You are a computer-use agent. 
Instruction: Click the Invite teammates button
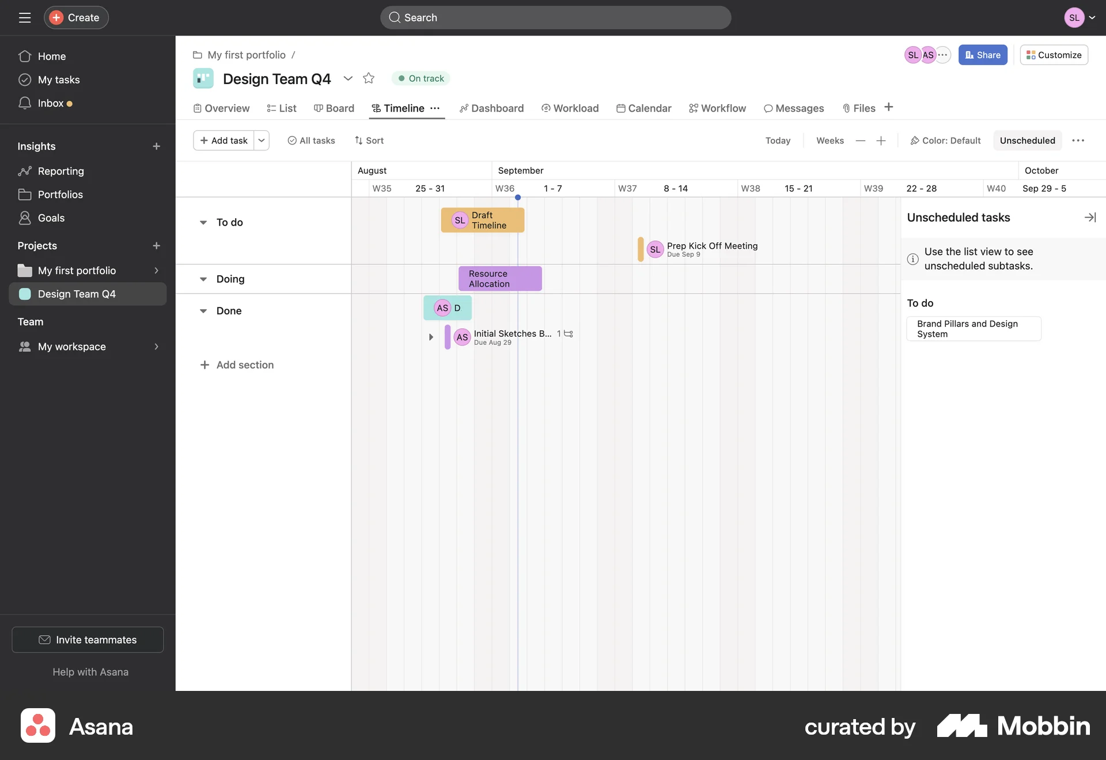[x=87, y=640]
